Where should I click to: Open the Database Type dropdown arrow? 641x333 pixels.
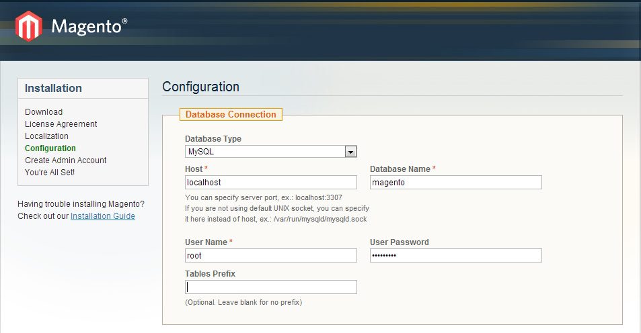(x=350, y=152)
